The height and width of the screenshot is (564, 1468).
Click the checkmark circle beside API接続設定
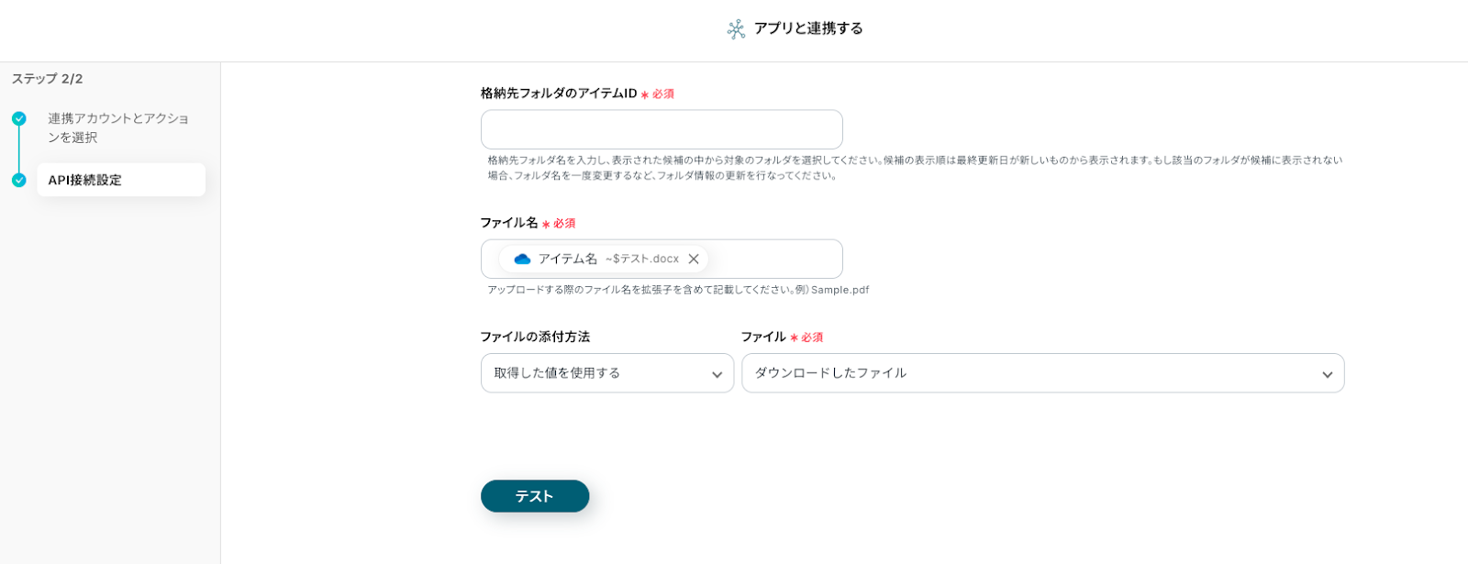19,181
